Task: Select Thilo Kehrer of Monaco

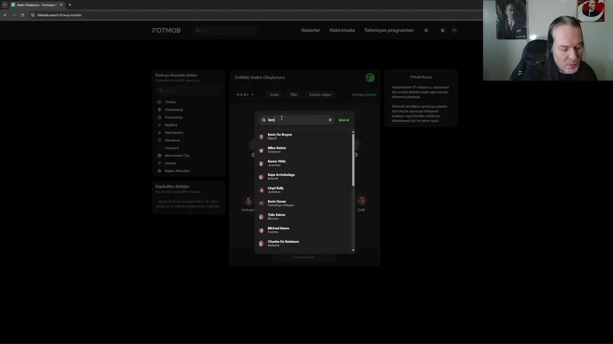Action: pyautogui.click(x=305, y=216)
